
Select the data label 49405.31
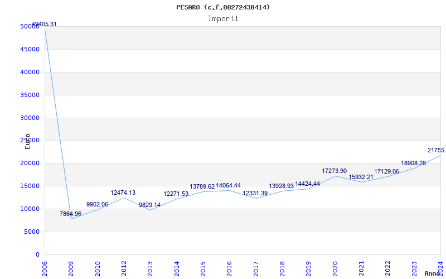tap(44, 24)
